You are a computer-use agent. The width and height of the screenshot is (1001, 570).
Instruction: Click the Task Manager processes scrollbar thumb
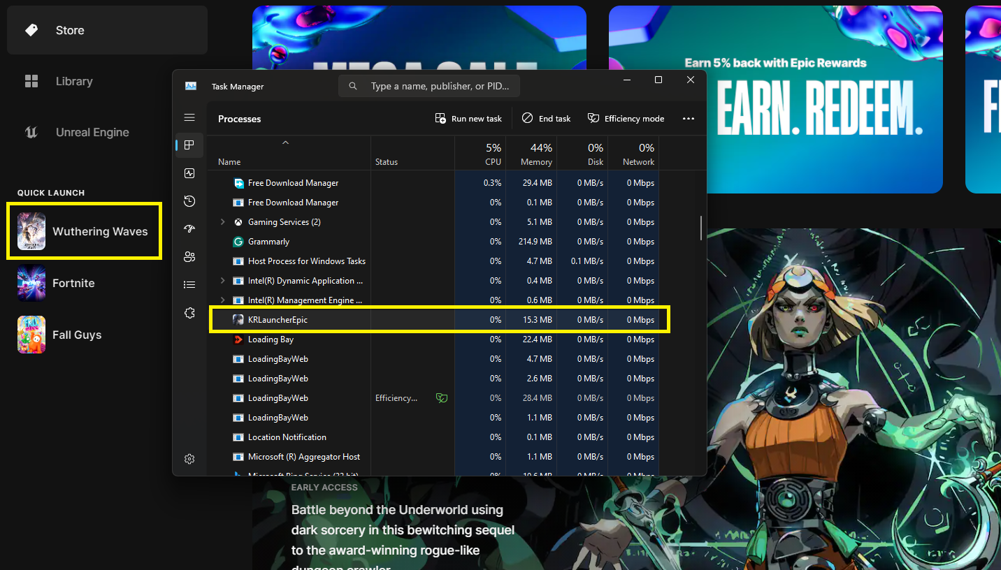point(701,228)
